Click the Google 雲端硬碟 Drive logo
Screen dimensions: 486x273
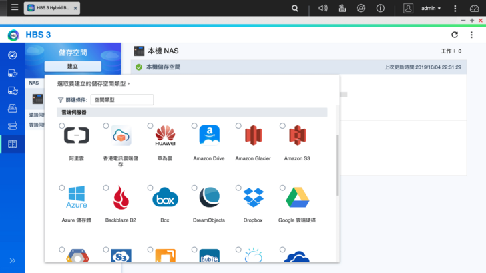click(298, 197)
